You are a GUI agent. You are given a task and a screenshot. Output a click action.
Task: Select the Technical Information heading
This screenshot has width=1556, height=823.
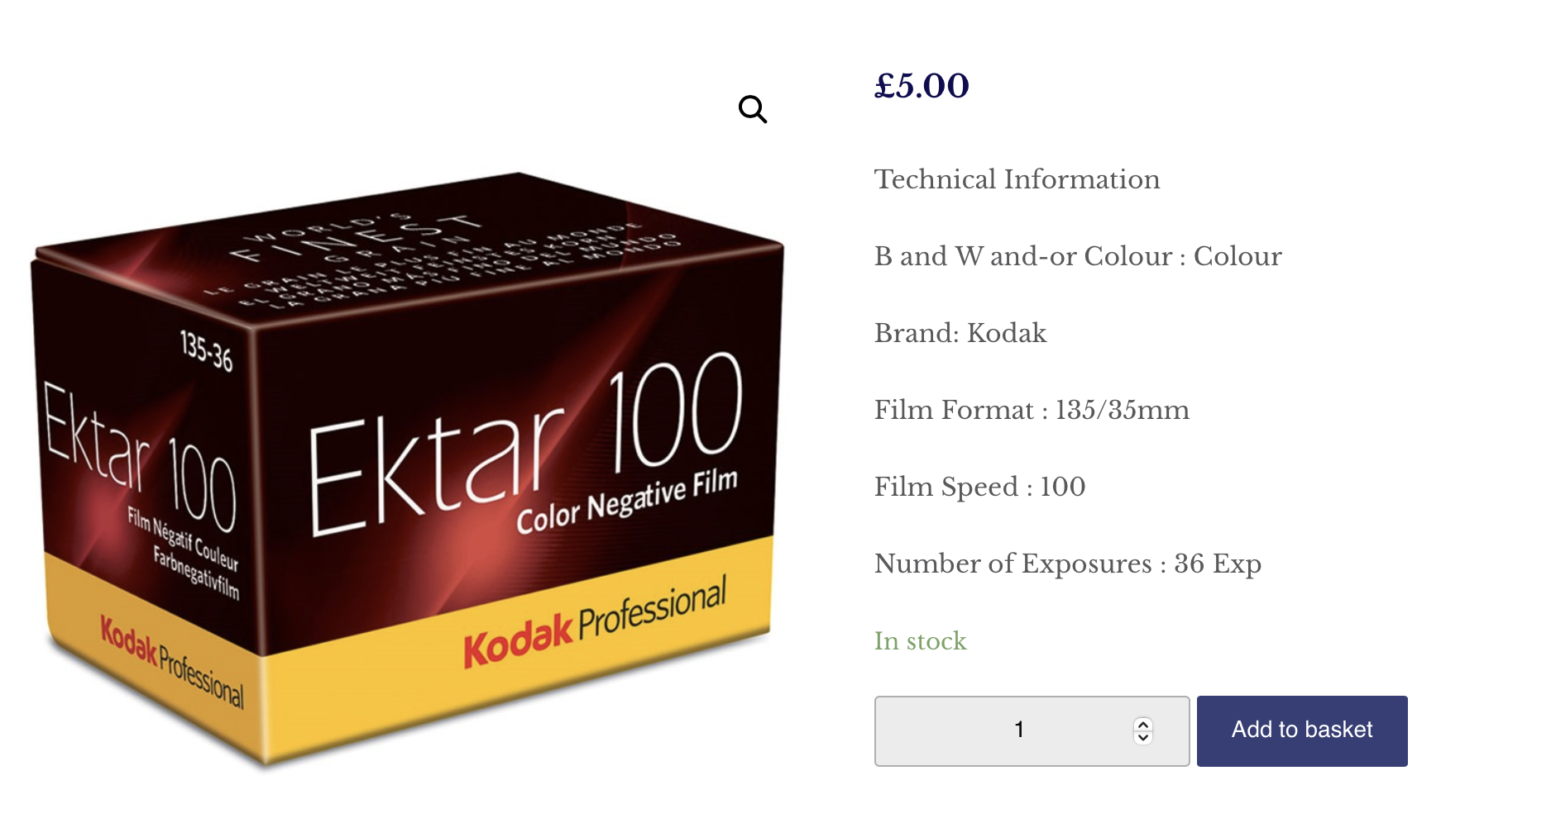click(x=1017, y=179)
